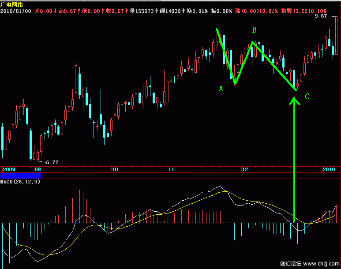
Task: Select the month 11 timeline label
Action: (x=171, y=169)
